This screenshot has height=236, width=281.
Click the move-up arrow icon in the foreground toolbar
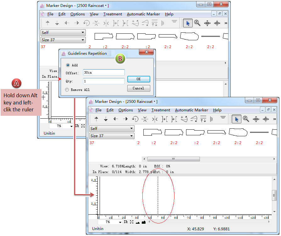point(96,119)
